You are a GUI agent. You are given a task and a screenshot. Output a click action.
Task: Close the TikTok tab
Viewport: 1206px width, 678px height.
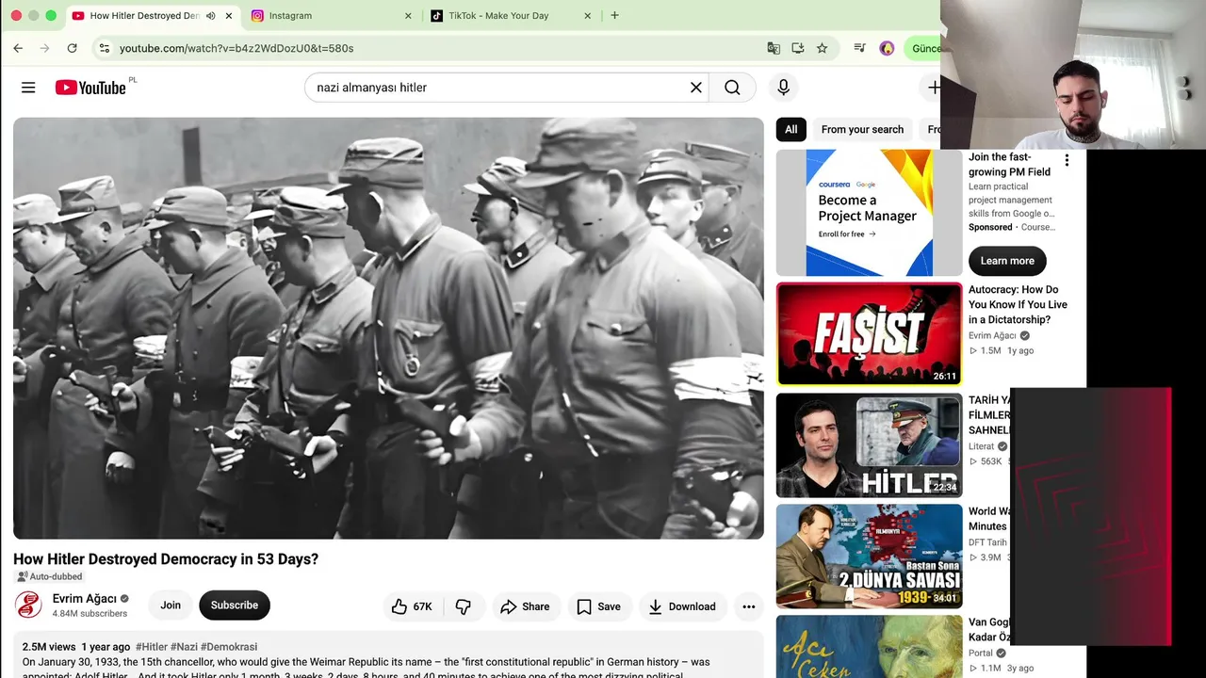588,16
